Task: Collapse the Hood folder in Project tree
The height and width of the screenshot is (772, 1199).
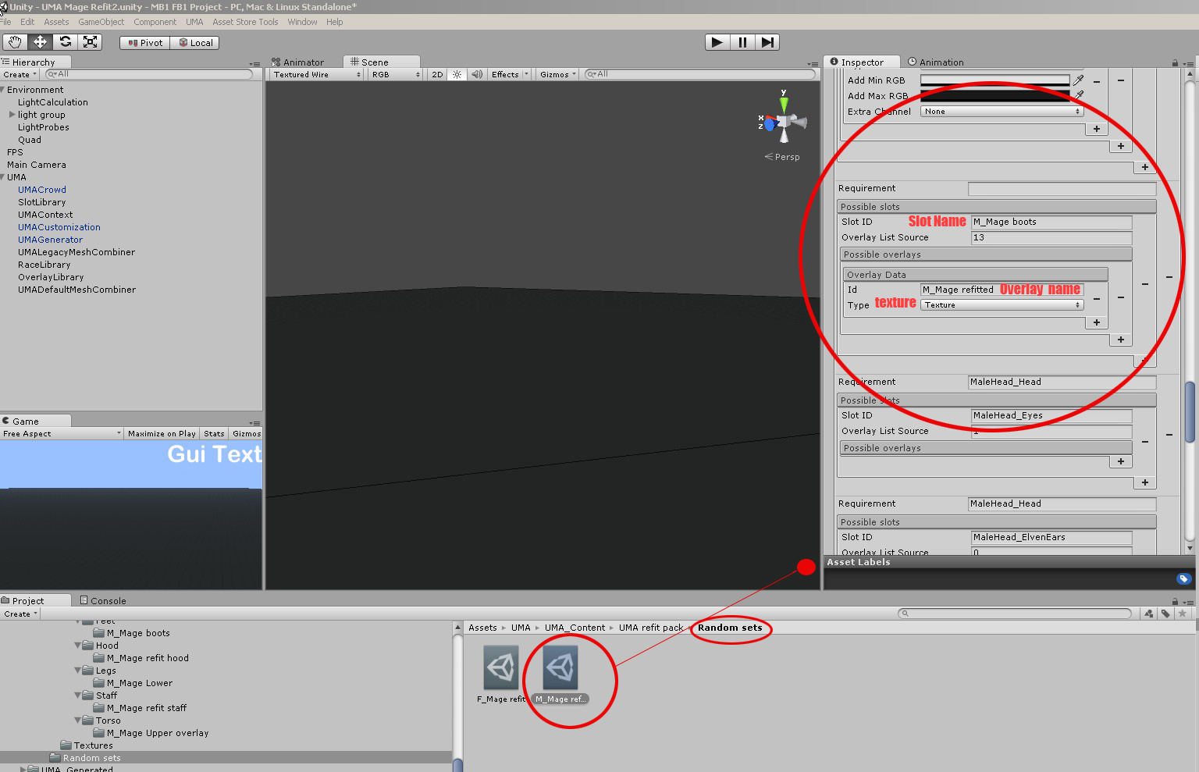Action: click(x=78, y=646)
